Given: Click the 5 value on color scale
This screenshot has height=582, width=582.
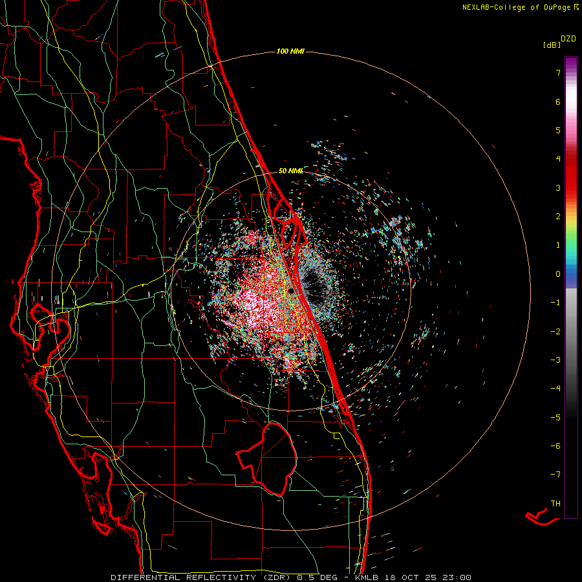Looking at the screenshot, I should (x=558, y=130).
